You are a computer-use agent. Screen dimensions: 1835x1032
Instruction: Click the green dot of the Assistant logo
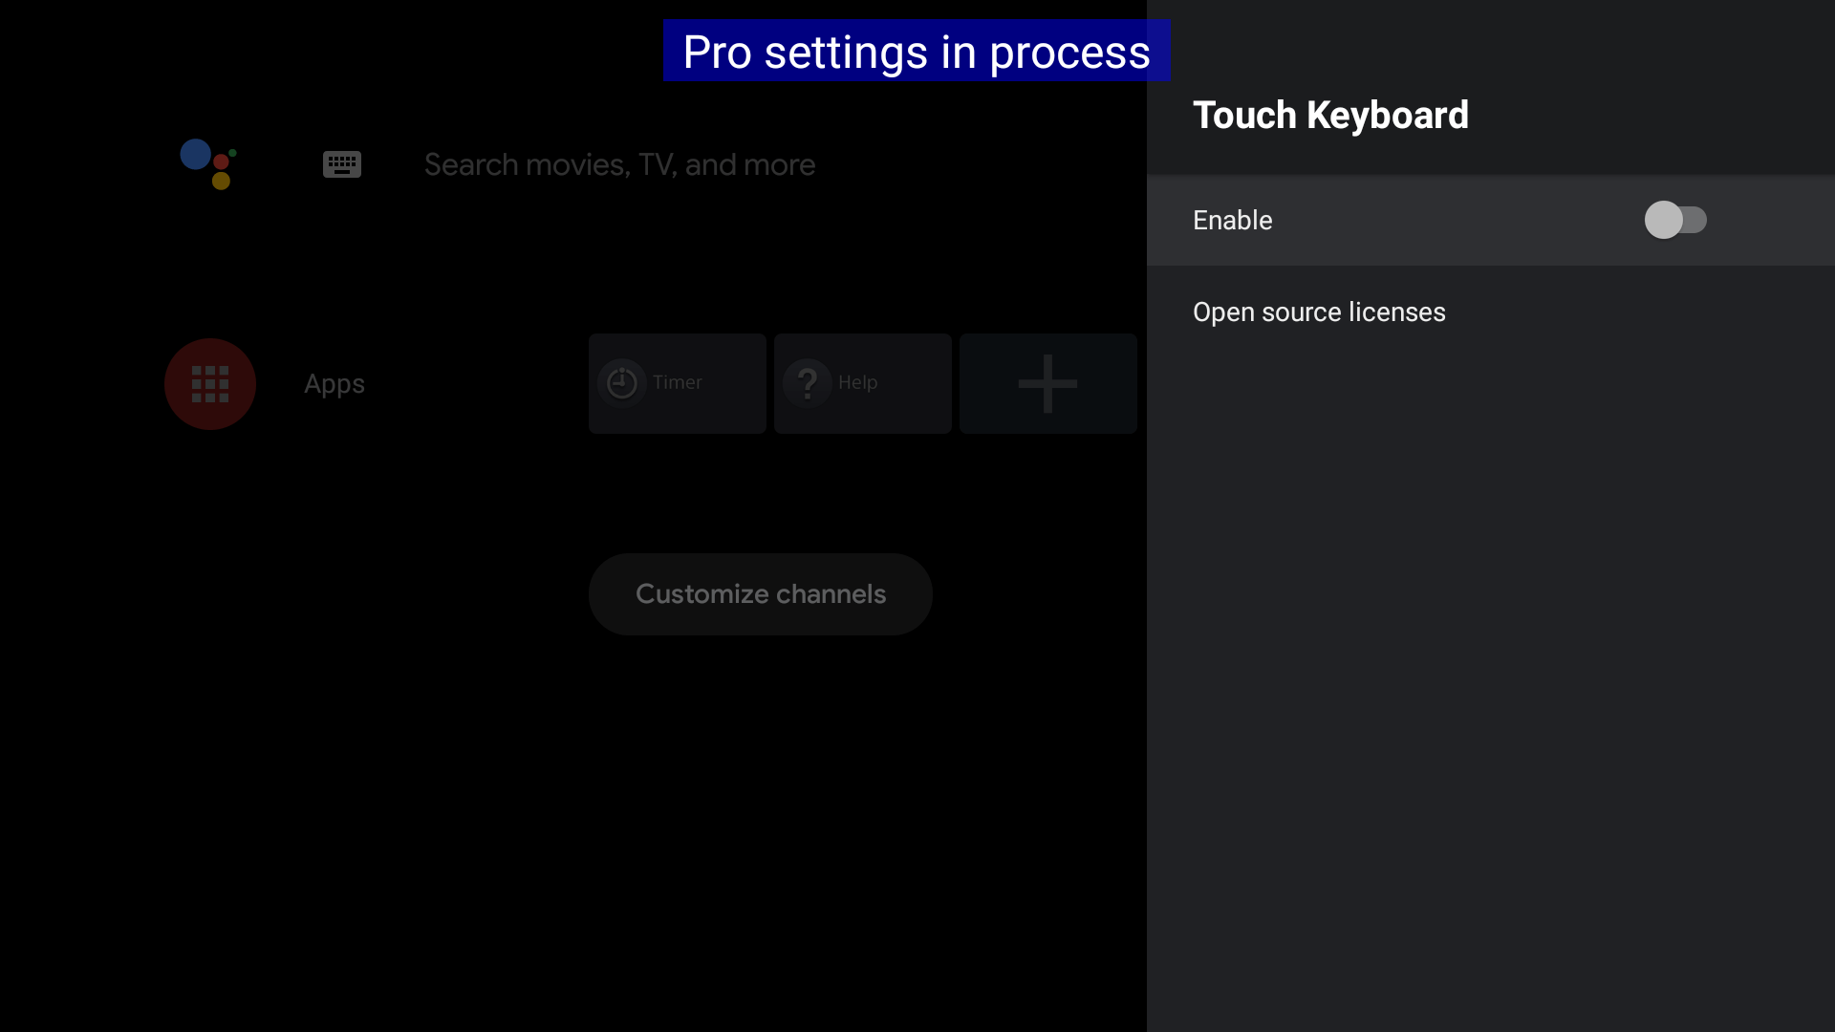point(232,153)
